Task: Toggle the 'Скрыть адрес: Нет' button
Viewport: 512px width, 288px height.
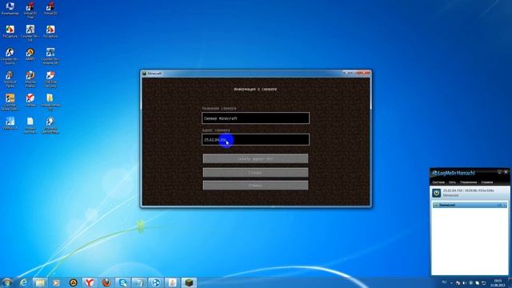Action: [255, 158]
